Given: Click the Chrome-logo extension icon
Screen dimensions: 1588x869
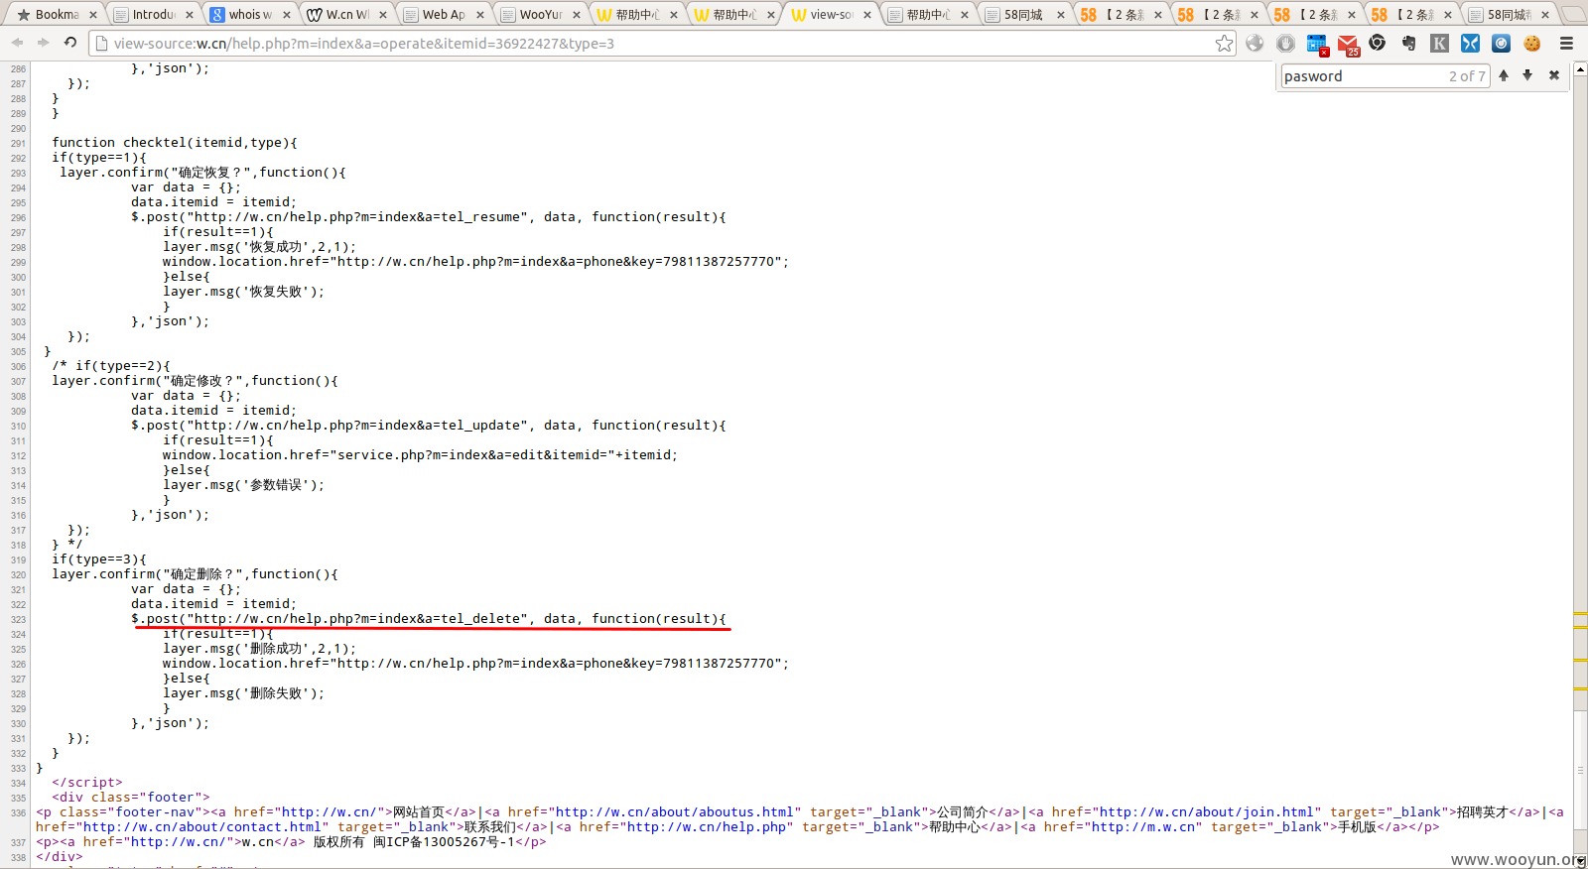Looking at the screenshot, I should (x=1378, y=43).
